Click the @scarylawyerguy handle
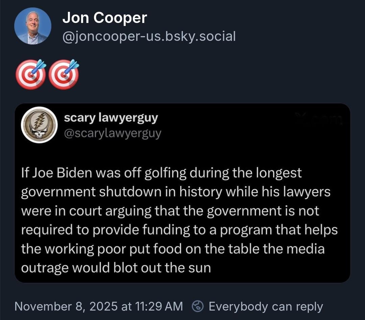The image size is (365, 320). pyautogui.click(x=113, y=134)
